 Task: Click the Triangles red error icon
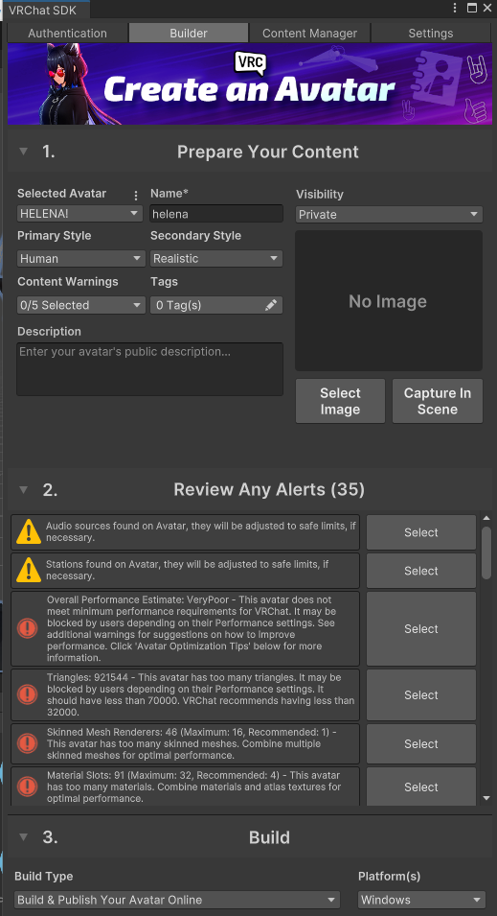(28, 694)
